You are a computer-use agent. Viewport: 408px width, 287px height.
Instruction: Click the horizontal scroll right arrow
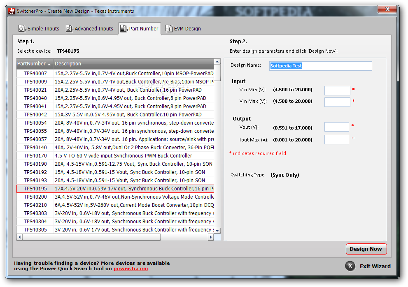[211, 237]
